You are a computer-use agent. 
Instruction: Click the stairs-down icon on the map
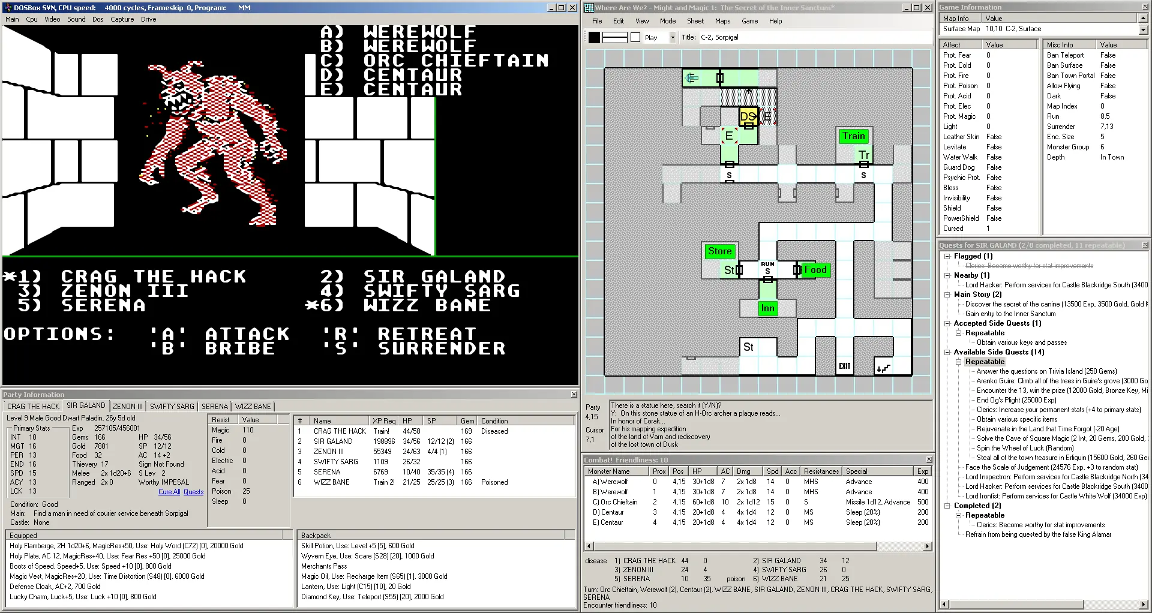click(883, 367)
